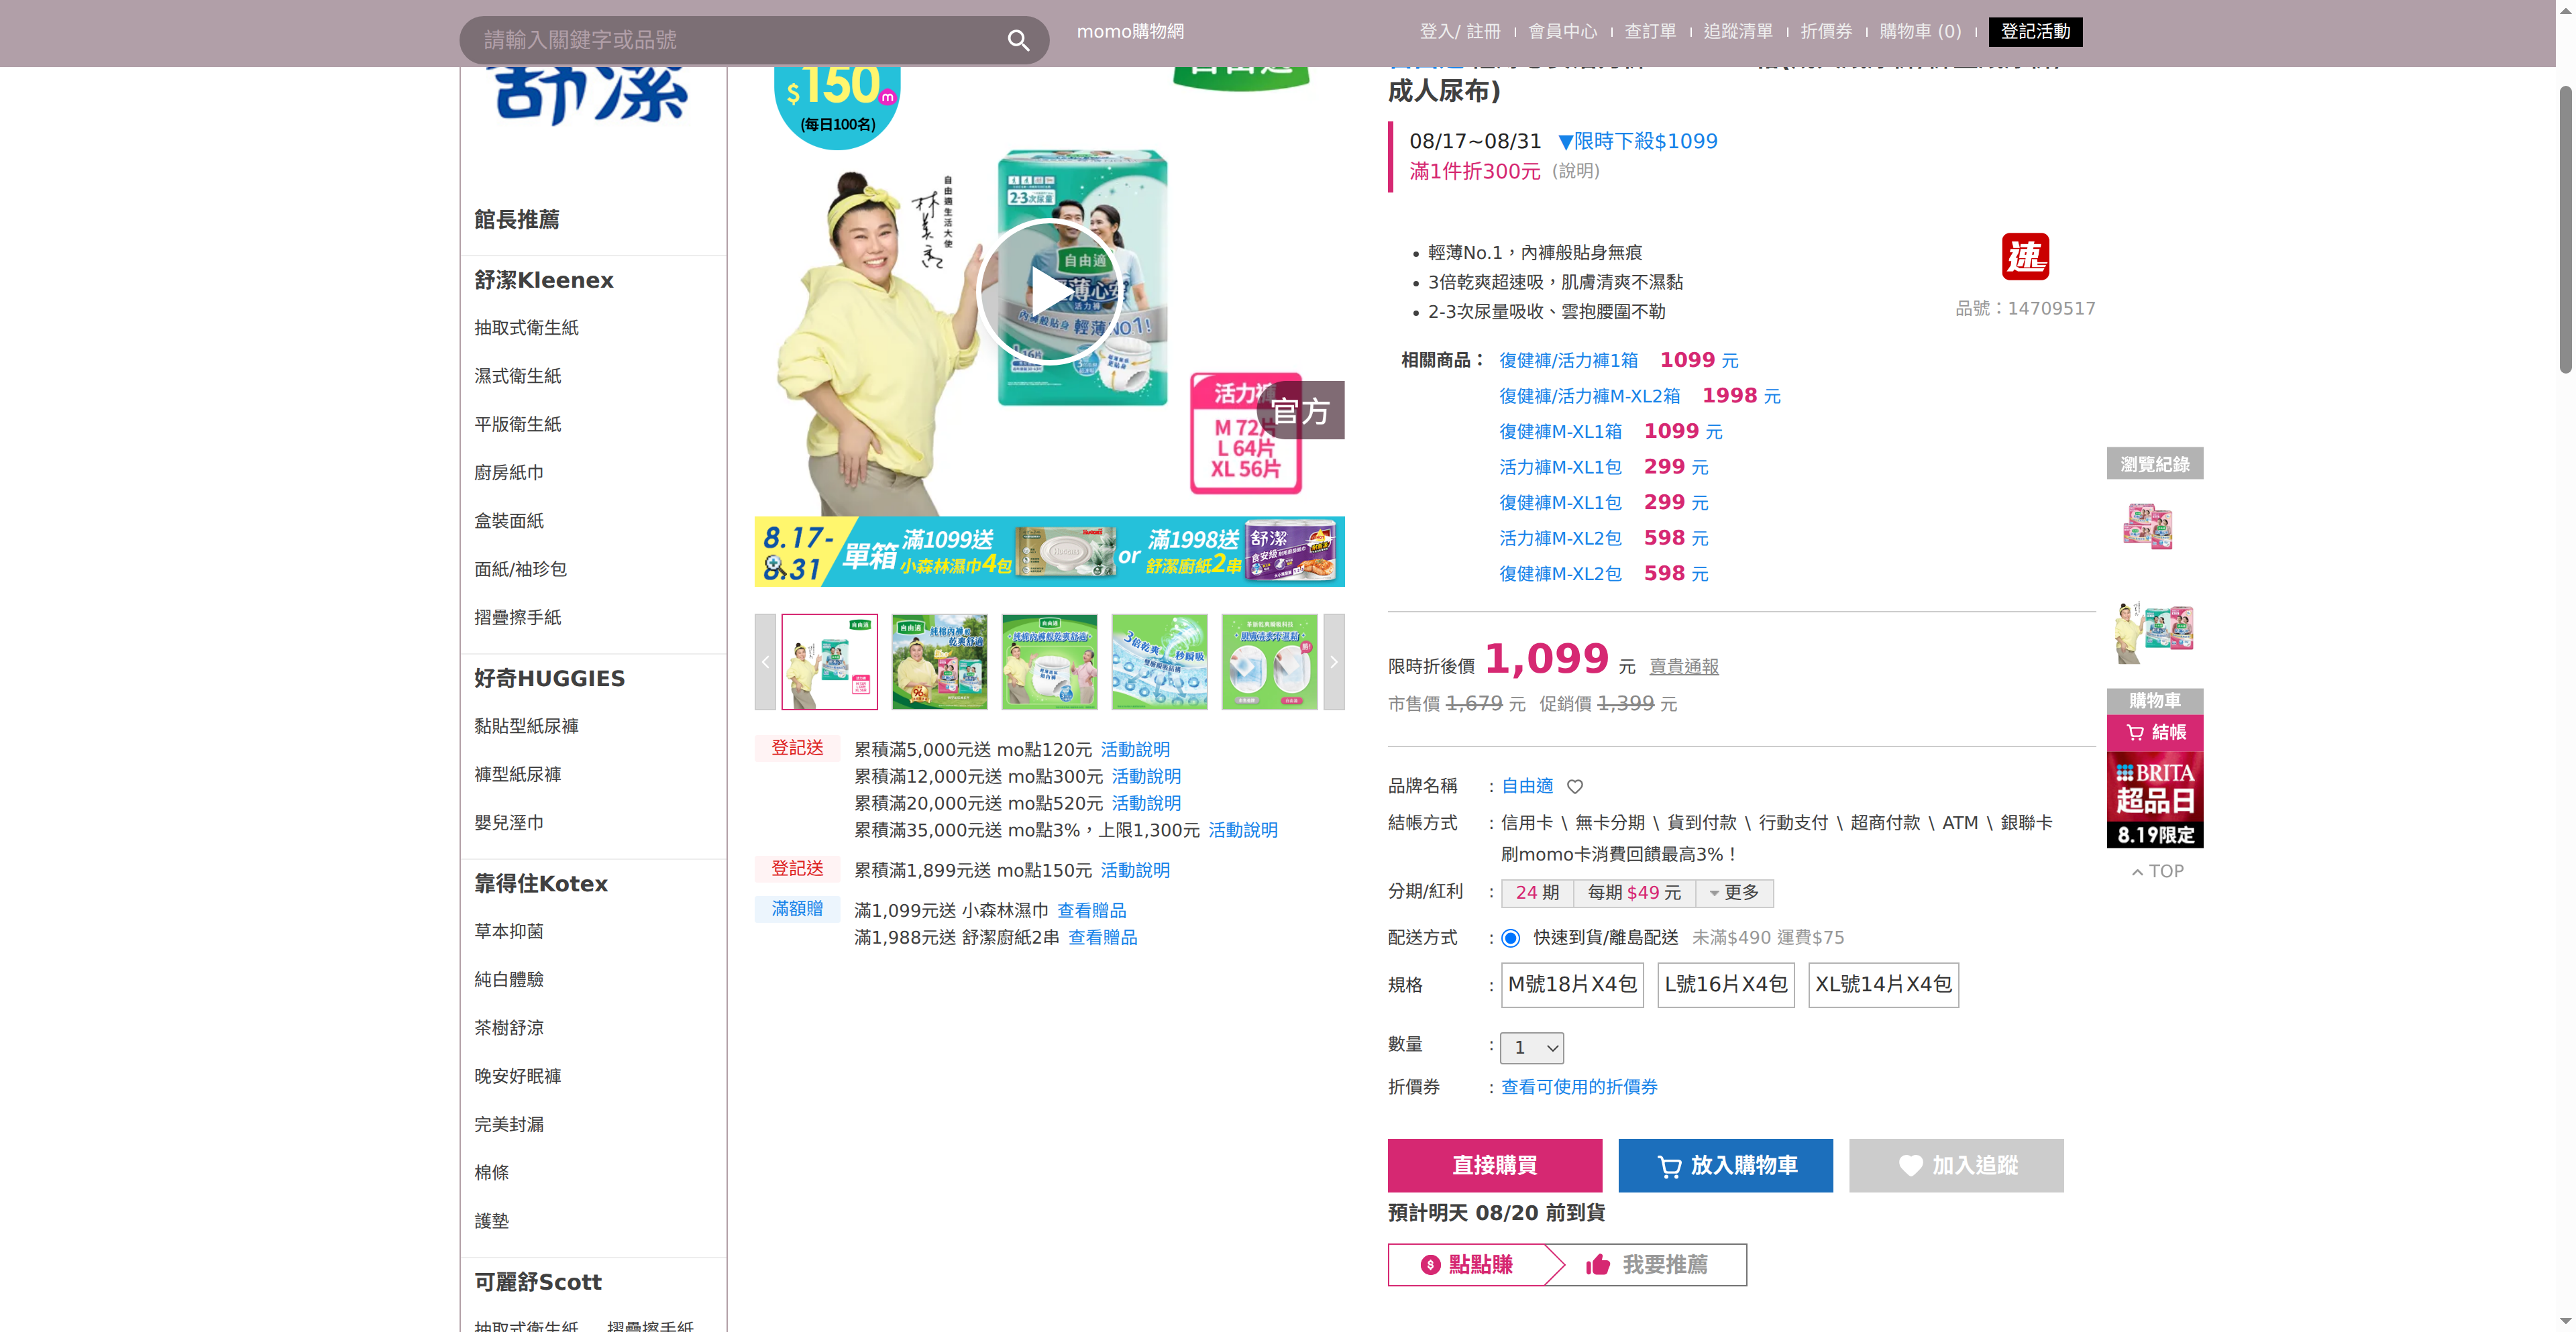This screenshot has height=1332, width=2576.
Task: Open second browsing history product thumbnail
Action: [2154, 632]
